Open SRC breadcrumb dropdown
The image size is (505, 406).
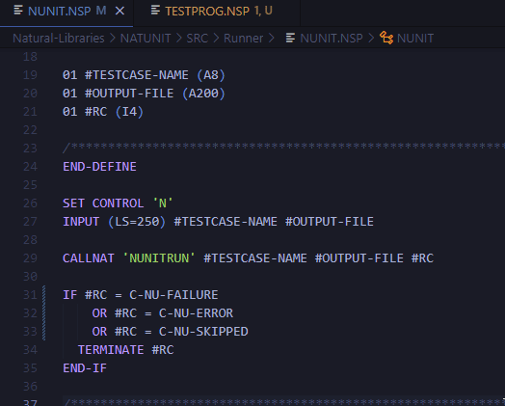(x=198, y=39)
